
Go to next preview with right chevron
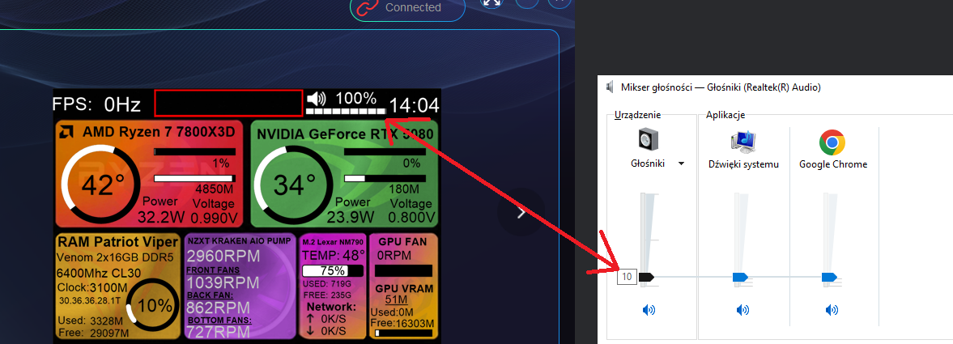pos(521,213)
